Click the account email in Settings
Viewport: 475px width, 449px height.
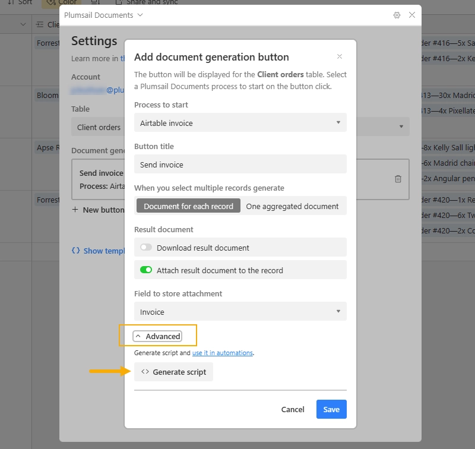point(97,90)
